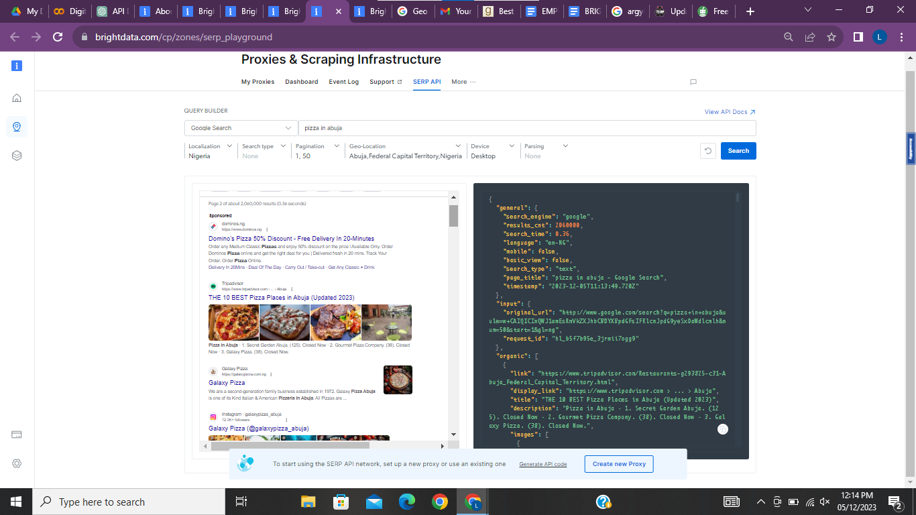
Task: Go back with browser back arrow
Action: point(15,37)
